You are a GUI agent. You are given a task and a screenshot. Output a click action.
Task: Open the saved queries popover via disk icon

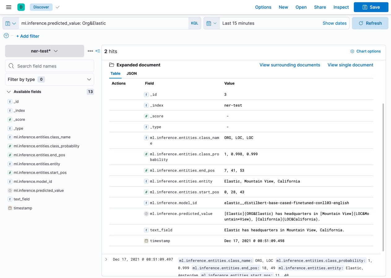coord(9,23)
